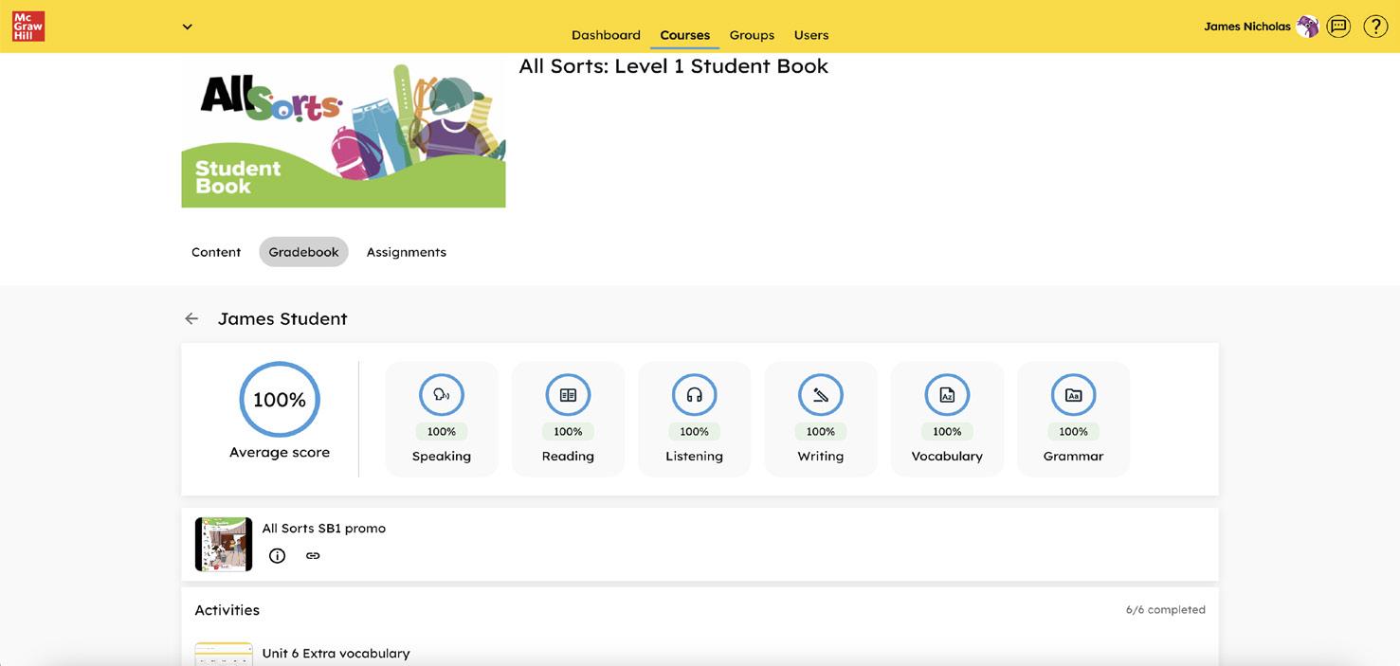Select the Speaking skill icon
The image size is (1400, 666).
(442, 395)
